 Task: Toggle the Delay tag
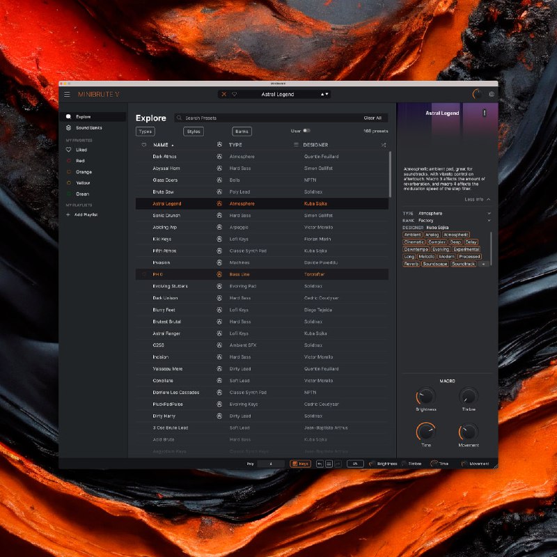[471, 242]
